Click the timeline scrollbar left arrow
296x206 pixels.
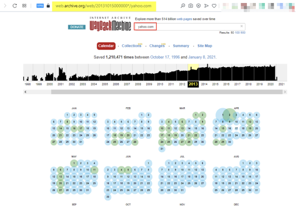[26, 92]
